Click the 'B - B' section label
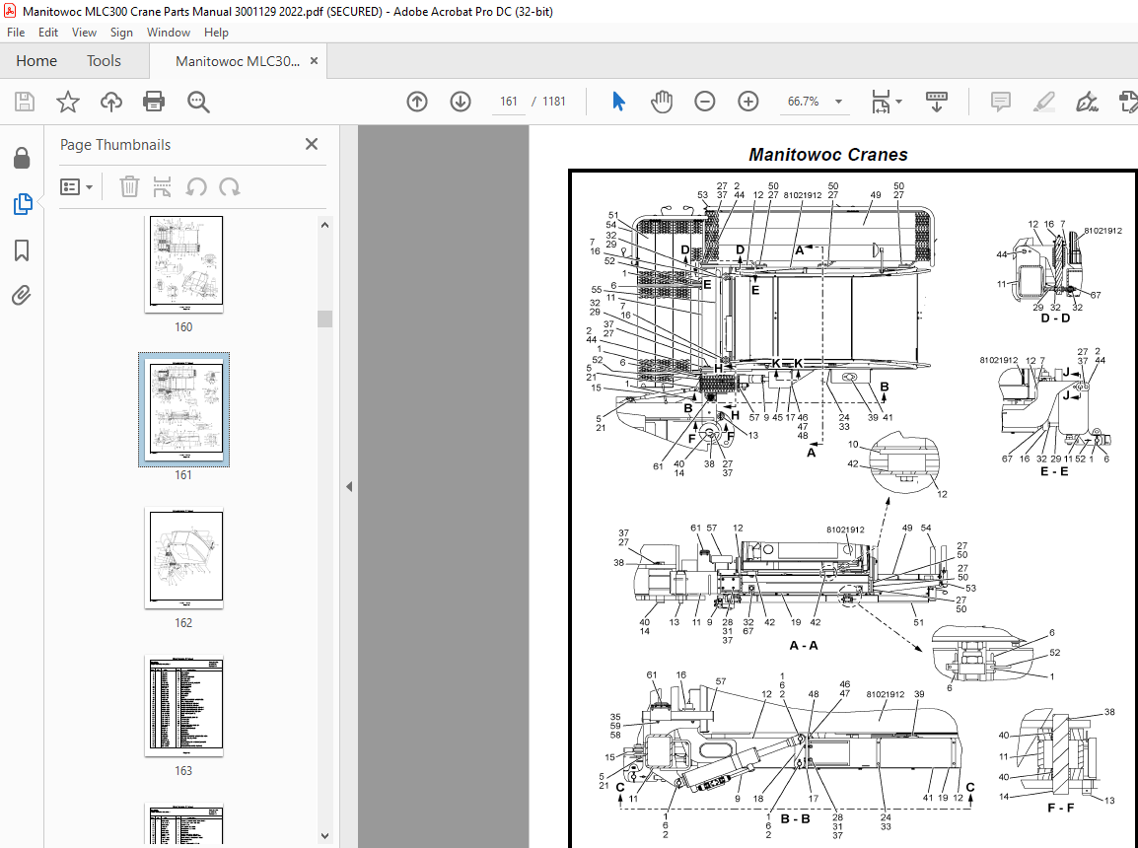 [796, 819]
